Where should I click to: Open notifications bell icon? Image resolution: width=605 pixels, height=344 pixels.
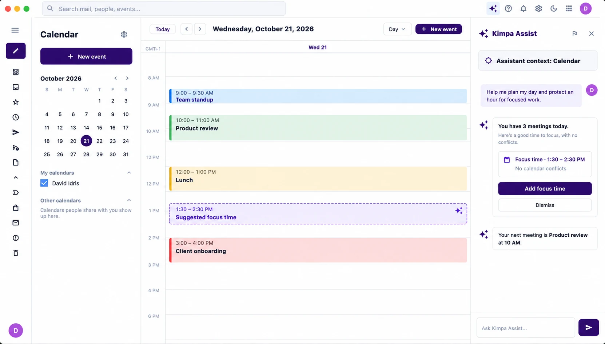point(523,9)
